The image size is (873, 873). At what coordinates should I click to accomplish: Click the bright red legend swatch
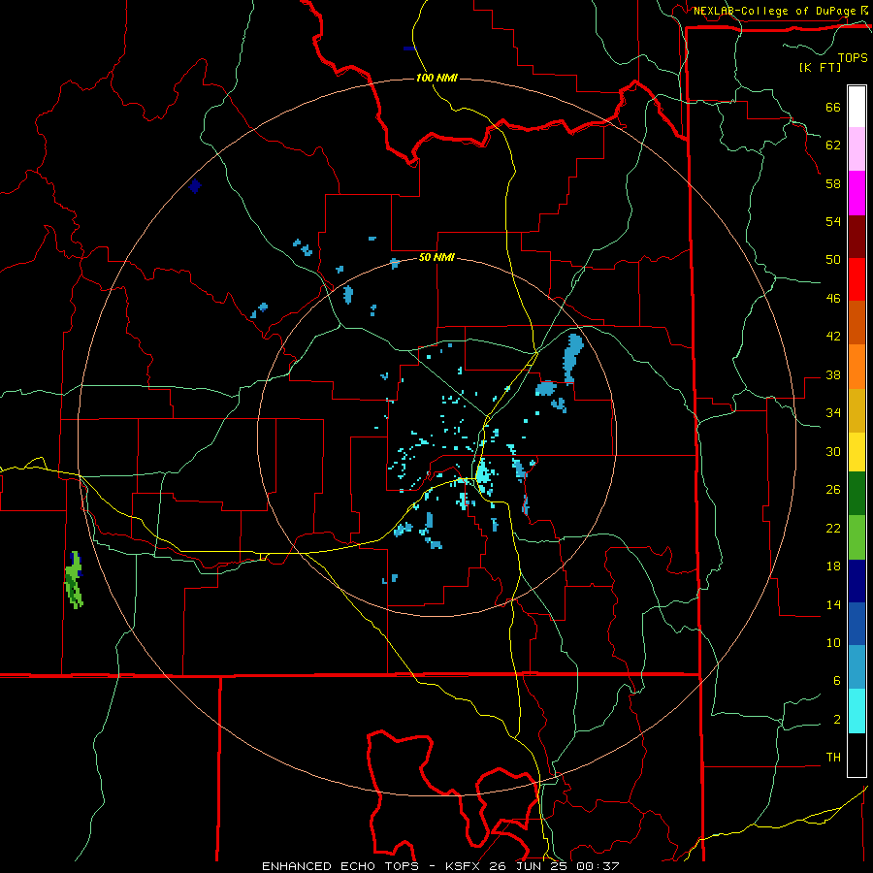(x=857, y=279)
